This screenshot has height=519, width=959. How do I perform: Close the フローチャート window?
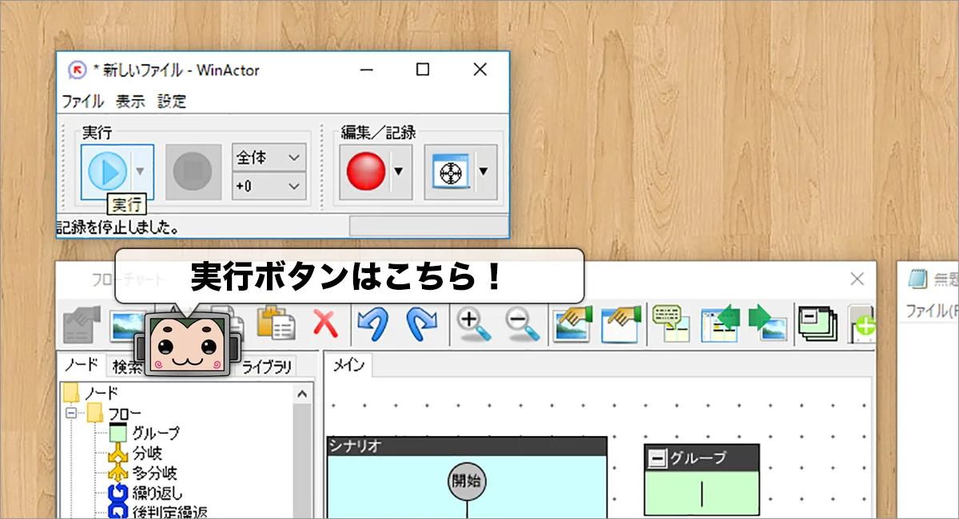857,279
